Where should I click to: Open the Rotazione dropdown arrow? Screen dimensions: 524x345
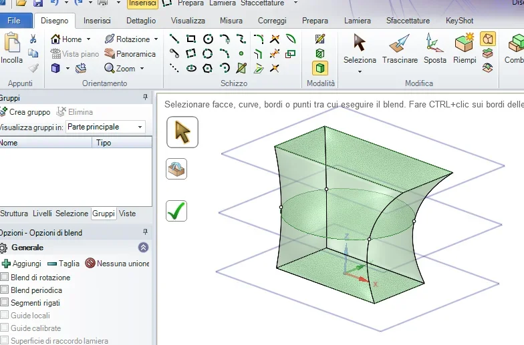[x=156, y=39]
